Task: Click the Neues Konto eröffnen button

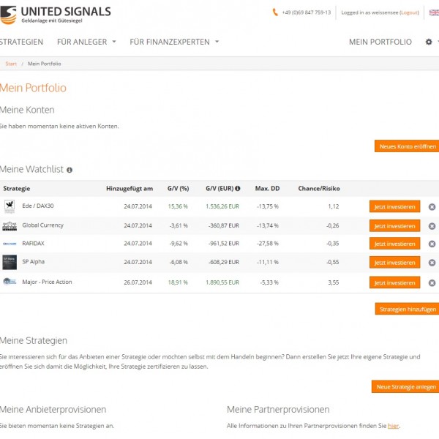Action: pos(406,146)
